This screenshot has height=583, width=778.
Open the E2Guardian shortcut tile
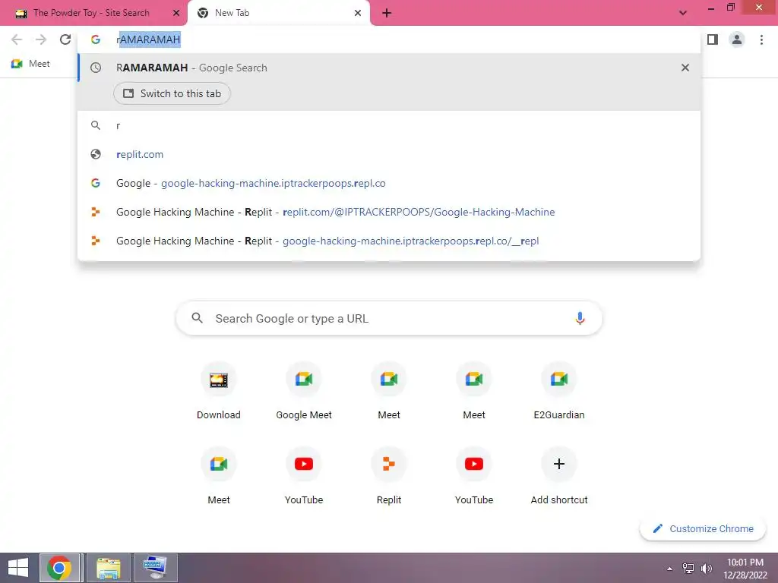(558, 392)
